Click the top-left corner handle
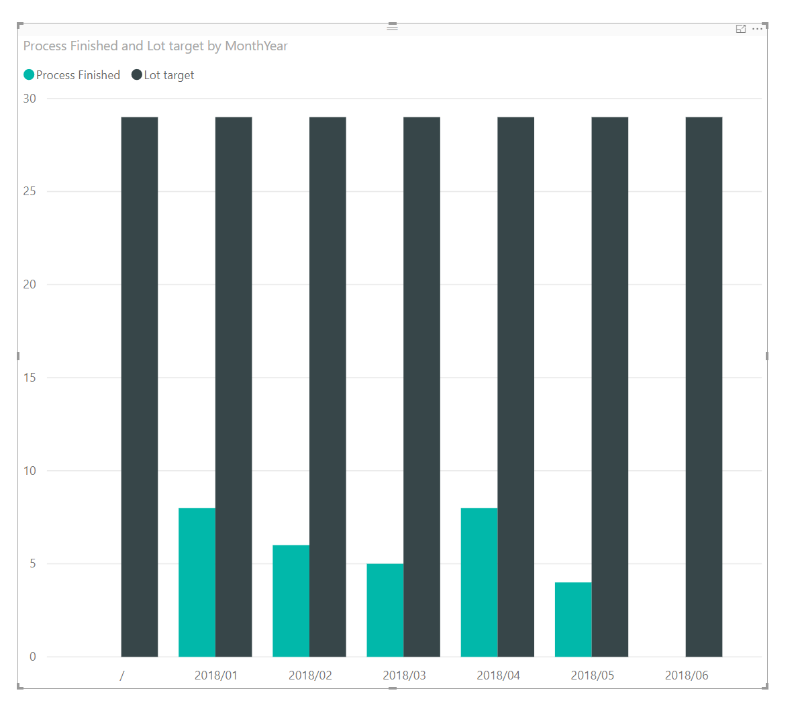Viewport: 800px width, 709px height. coord(20,25)
